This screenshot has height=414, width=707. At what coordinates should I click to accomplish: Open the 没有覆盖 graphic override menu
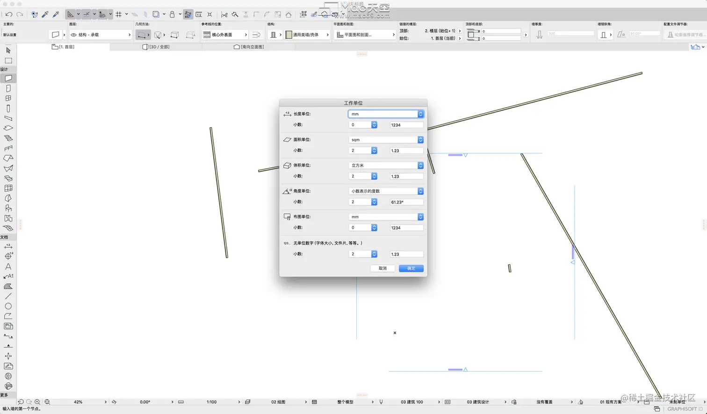tap(545, 402)
